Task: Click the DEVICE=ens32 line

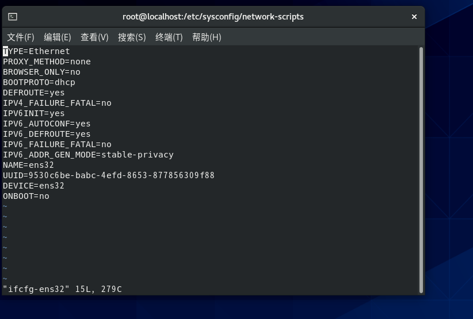Action: (x=33, y=186)
